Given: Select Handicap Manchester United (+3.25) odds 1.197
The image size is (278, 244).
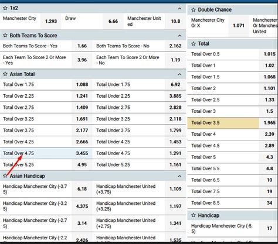Looking at the screenshot, I should click(x=175, y=206).
